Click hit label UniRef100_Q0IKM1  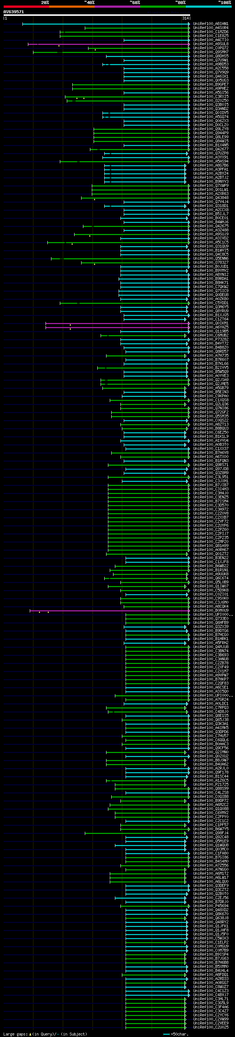[x=210, y=323]
